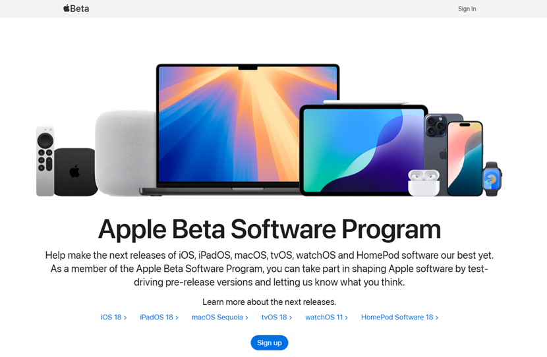The image size is (547, 357).
Task: Click the Apple logo in header
Action: [x=67, y=9]
